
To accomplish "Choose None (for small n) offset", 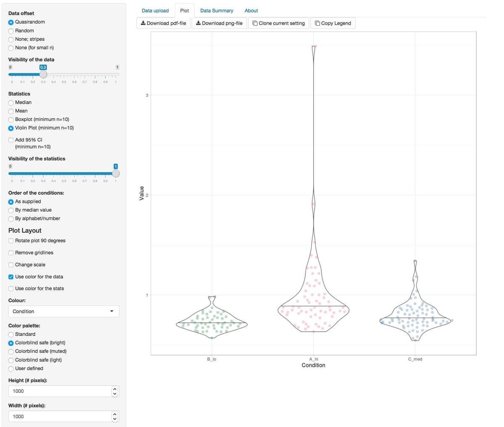I will (x=11, y=48).
